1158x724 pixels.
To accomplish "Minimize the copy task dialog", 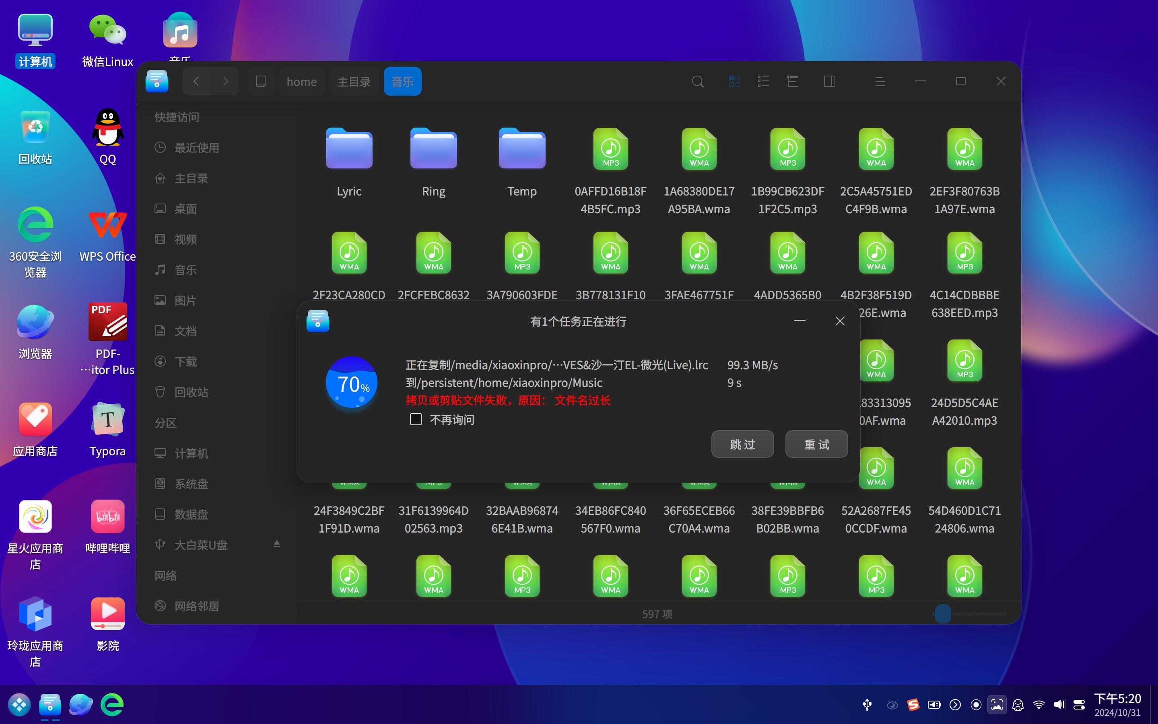I will 799,321.
